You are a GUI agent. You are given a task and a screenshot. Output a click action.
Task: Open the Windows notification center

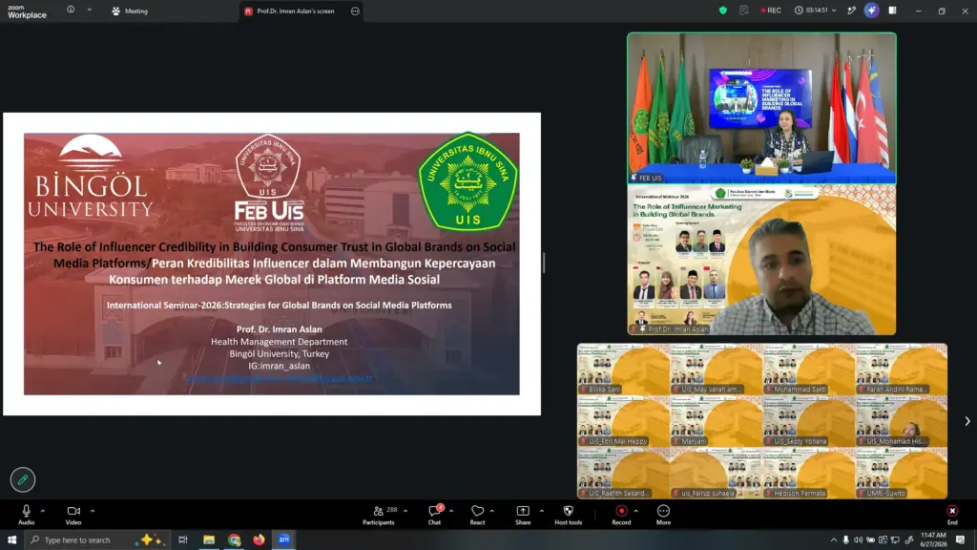[960, 540]
